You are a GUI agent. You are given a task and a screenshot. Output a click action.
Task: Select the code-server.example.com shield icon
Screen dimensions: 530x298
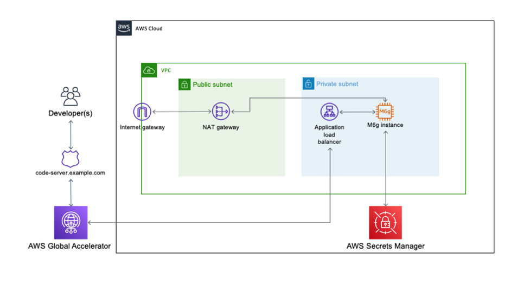point(71,159)
